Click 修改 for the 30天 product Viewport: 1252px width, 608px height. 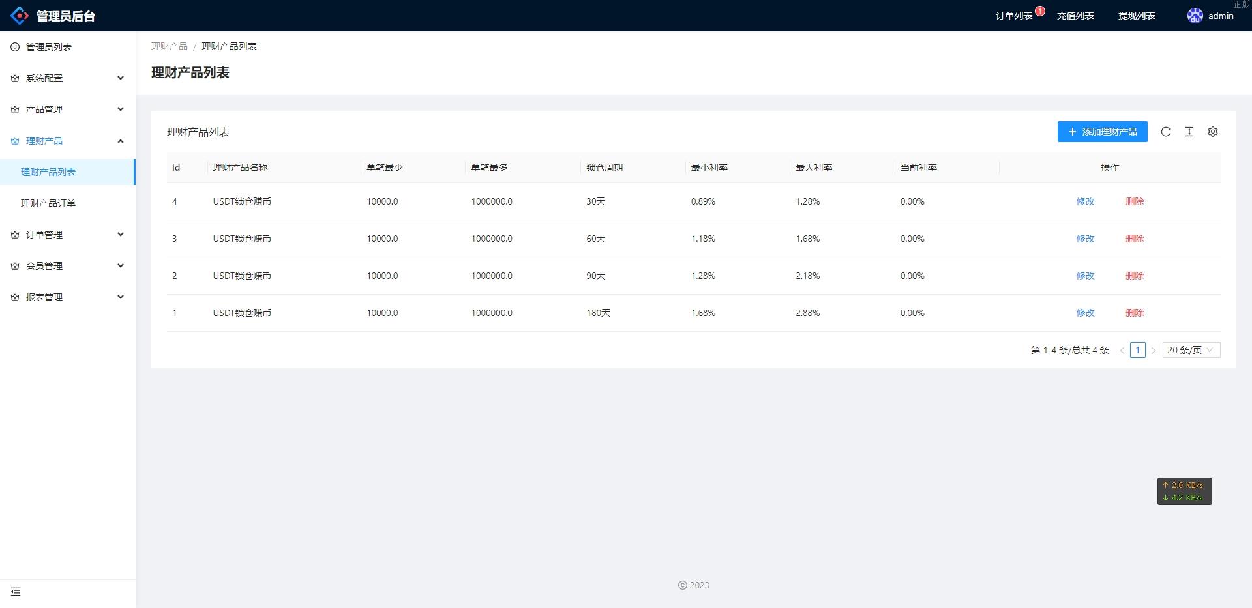(x=1085, y=201)
